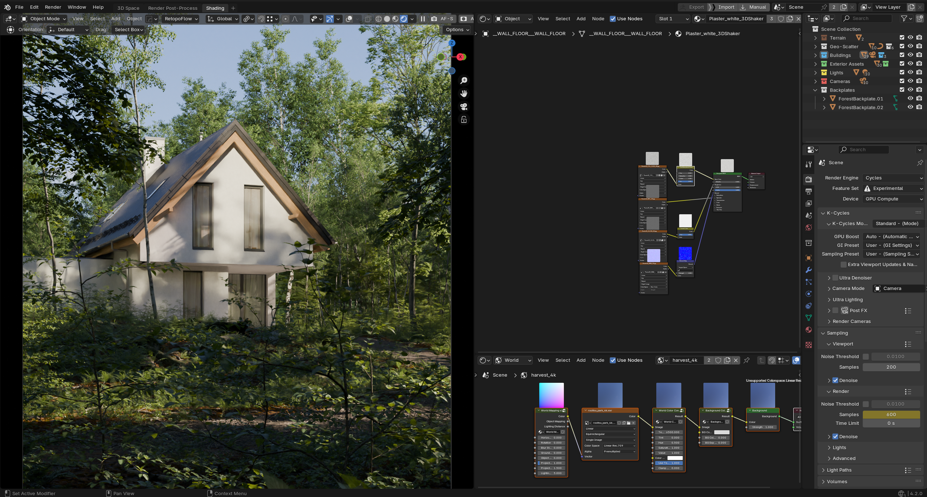Open the Global transform orientation dropdown
The height and width of the screenshot is (497, 927).
click(222, 19)
